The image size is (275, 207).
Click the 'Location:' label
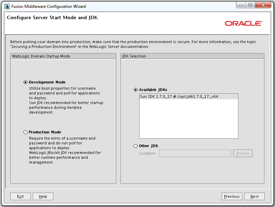pos(147,153)
